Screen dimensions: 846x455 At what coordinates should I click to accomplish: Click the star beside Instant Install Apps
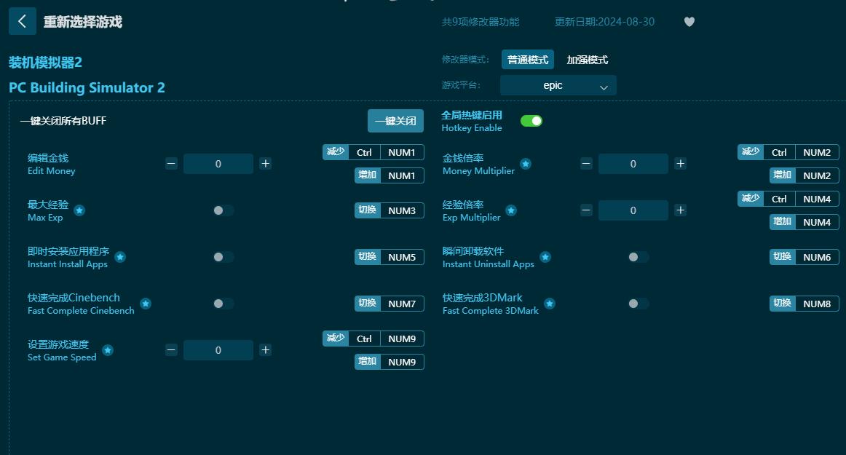[120, 257]
